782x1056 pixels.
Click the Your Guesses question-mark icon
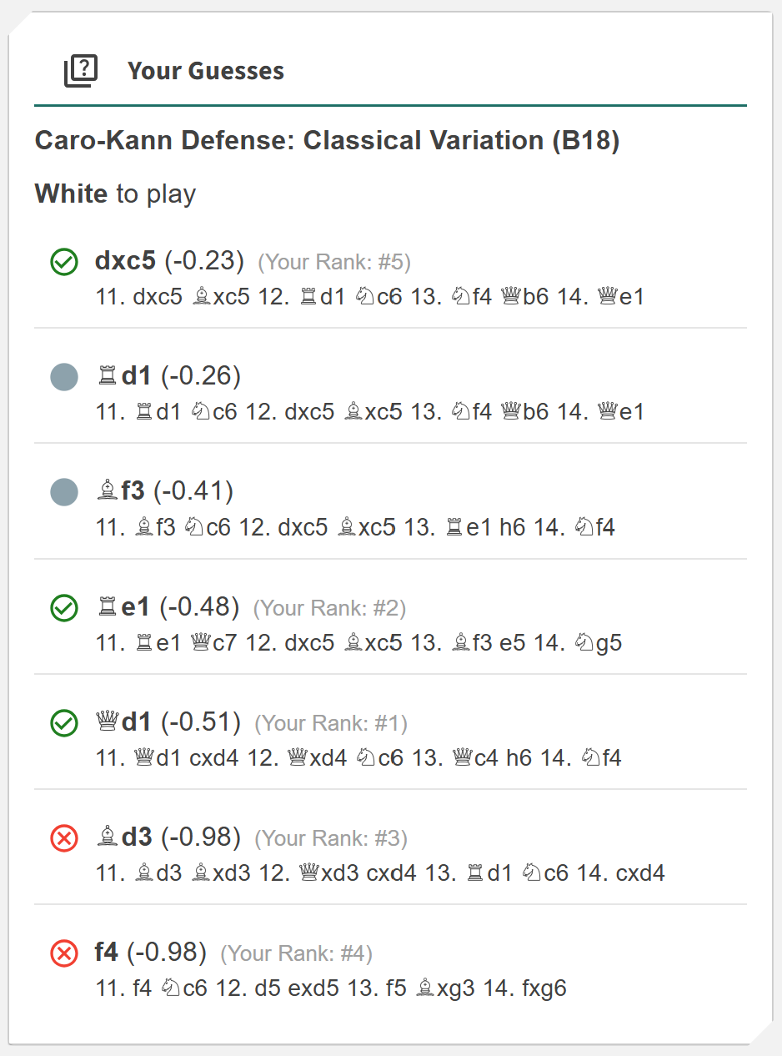pyautogui.click(x=81, y=71)
